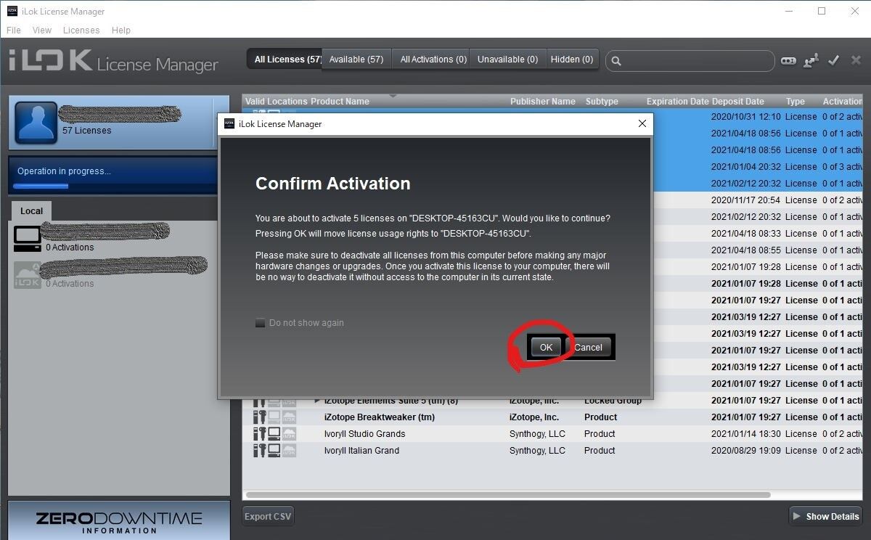Click the Show Details button
This screenshot has height=540, width=871.
tap(826, 517)
